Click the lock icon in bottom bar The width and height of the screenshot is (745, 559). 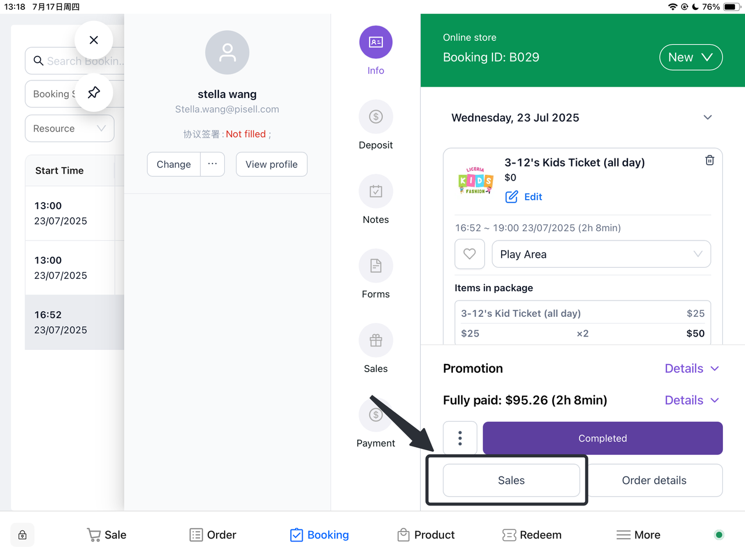coord(23,535)
